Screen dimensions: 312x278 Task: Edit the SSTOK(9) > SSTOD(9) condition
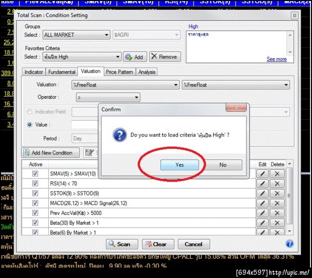(x=262, y=193)
